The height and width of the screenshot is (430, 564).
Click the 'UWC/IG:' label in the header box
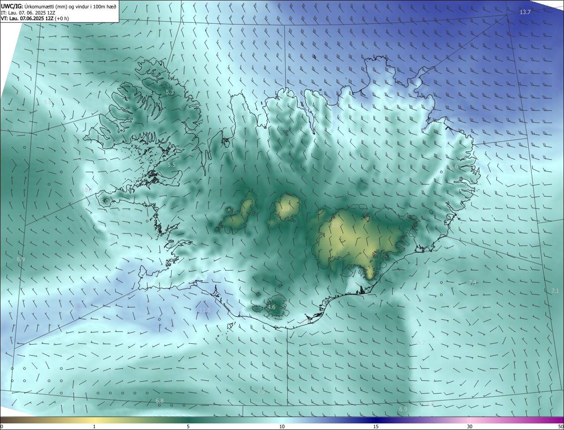pyautogui.click(x=12, y=7)
